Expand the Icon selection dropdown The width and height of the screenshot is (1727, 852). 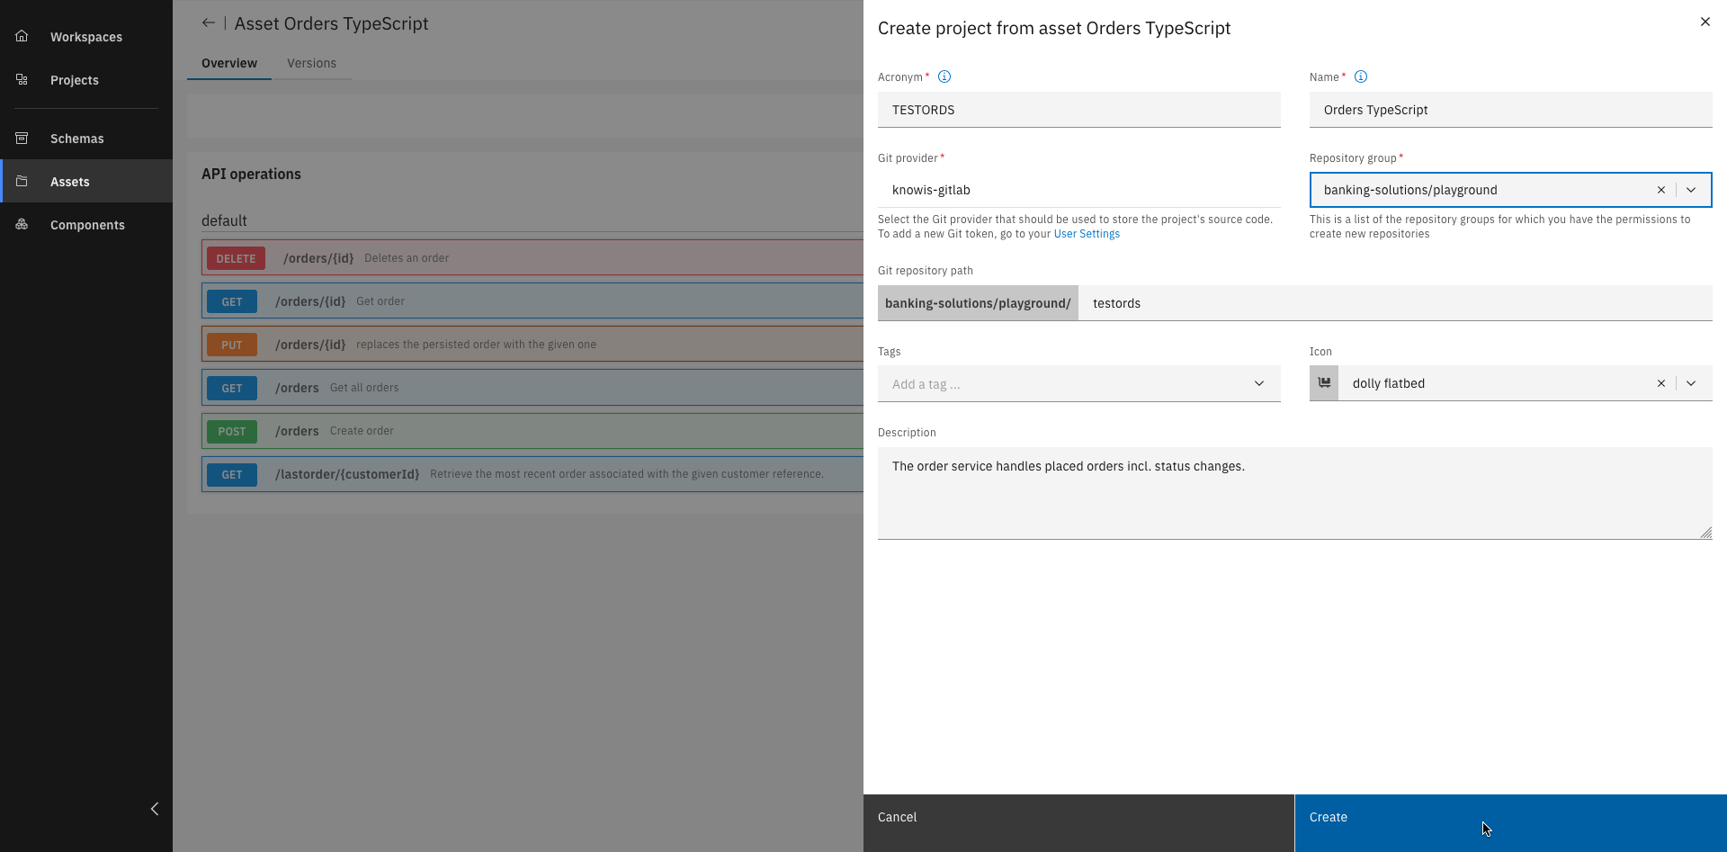click(x=1692, y=383)
